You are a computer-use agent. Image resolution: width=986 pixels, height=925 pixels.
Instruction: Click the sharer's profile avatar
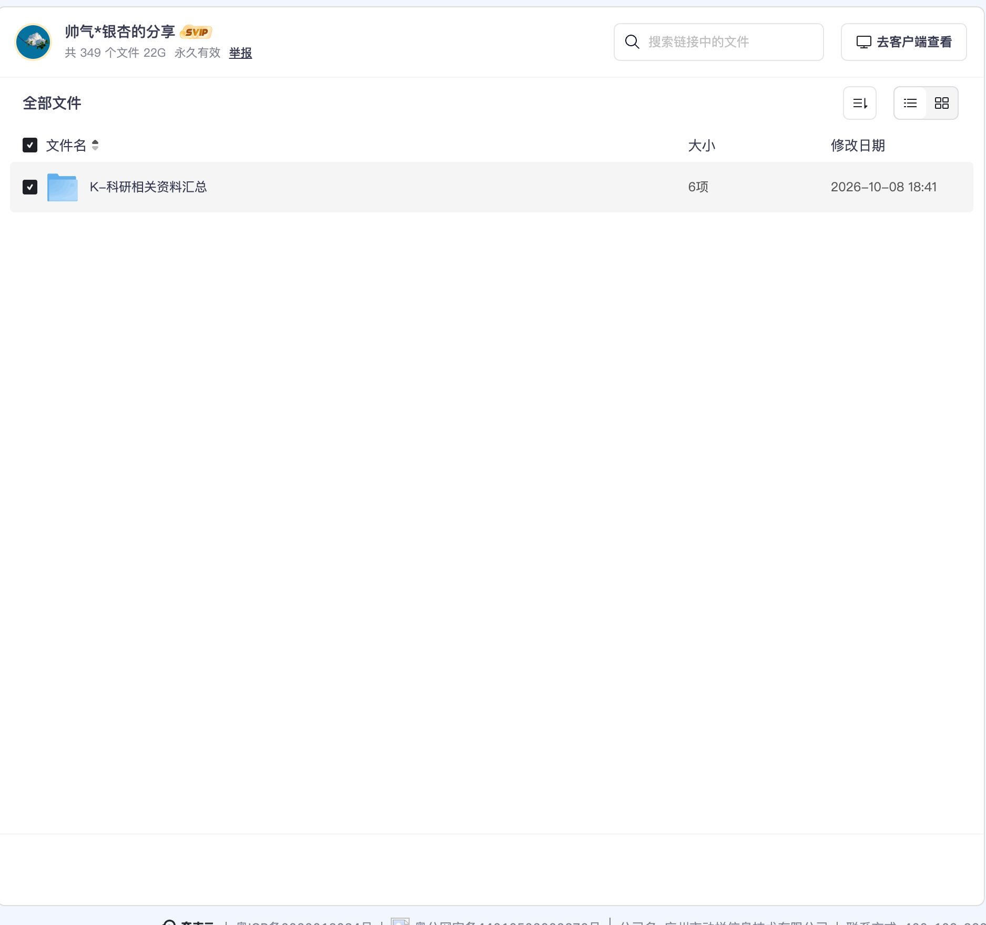click(x=33, y=42)
